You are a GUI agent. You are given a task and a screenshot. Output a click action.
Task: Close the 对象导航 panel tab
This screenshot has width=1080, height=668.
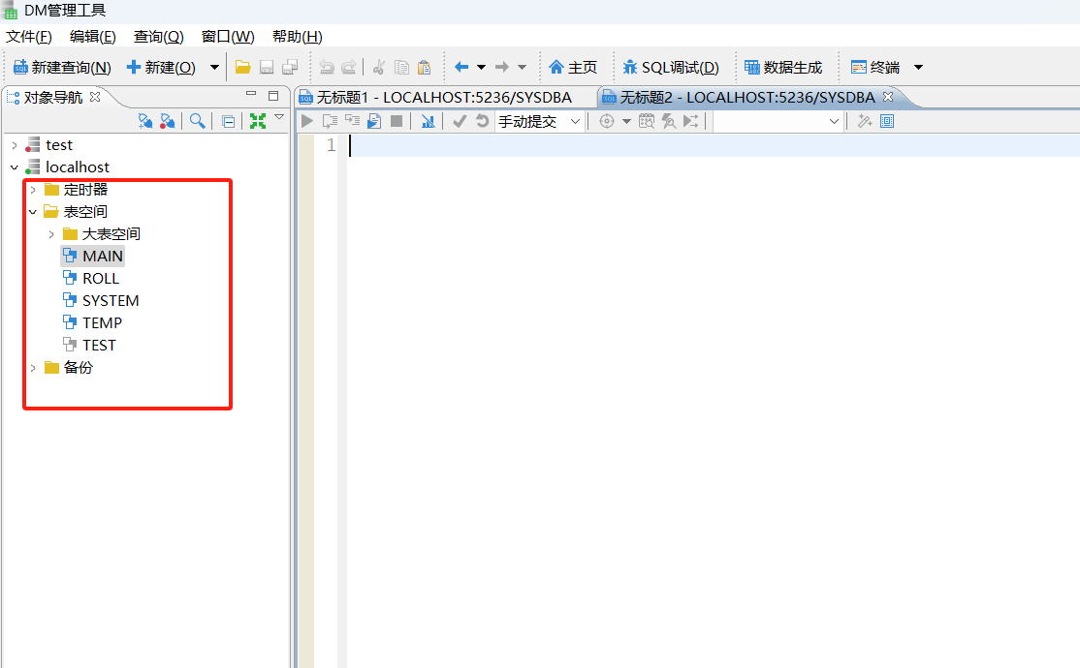pos(96,96)
